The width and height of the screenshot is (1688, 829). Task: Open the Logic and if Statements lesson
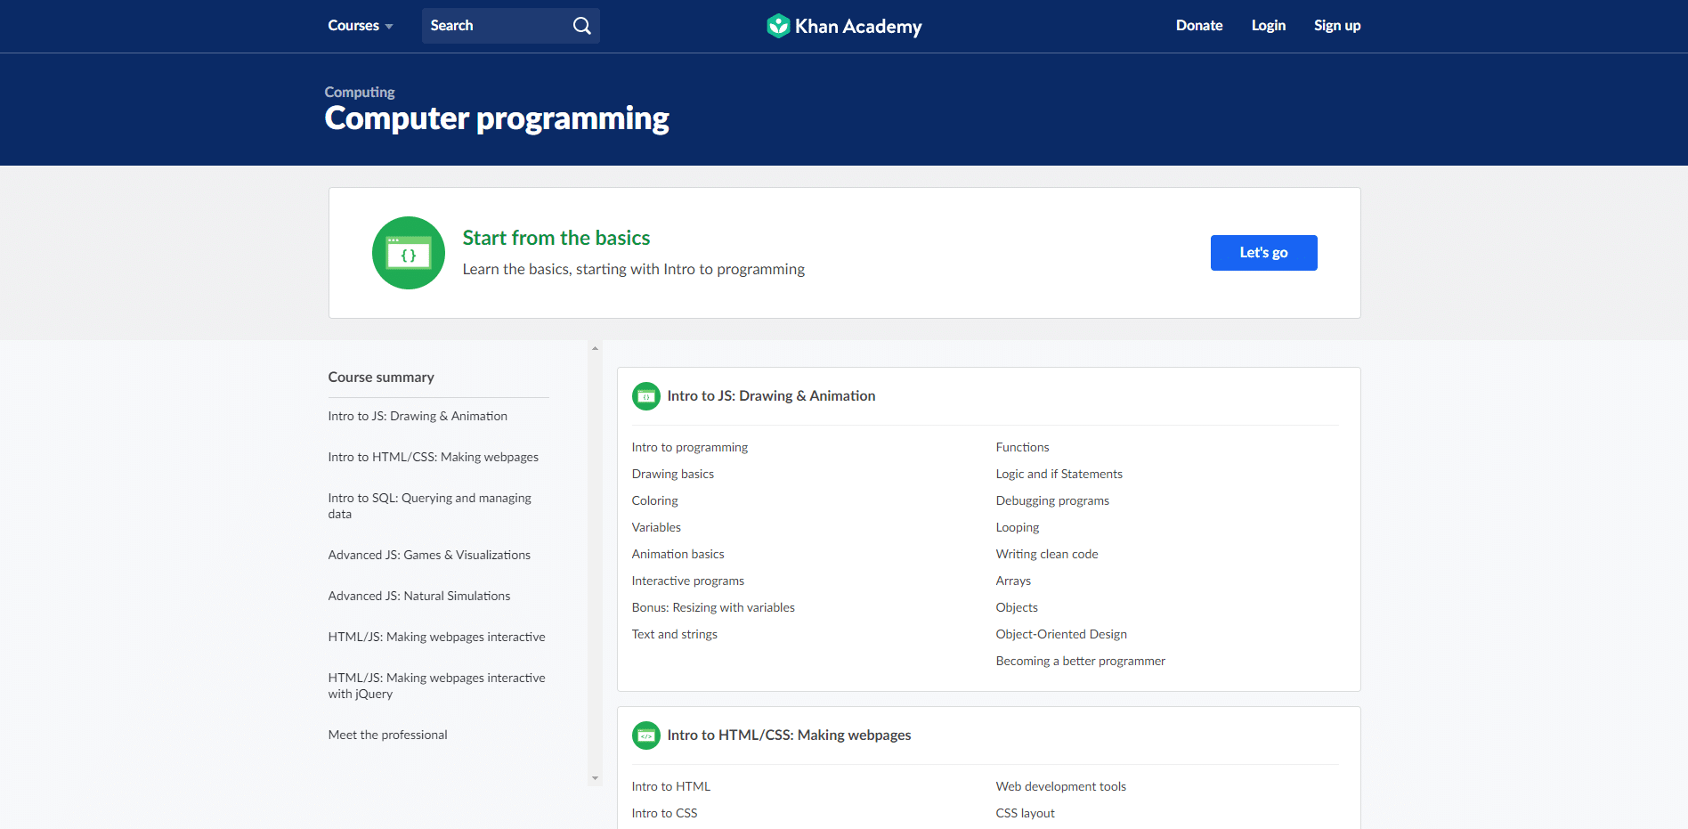pos(1059,474)
